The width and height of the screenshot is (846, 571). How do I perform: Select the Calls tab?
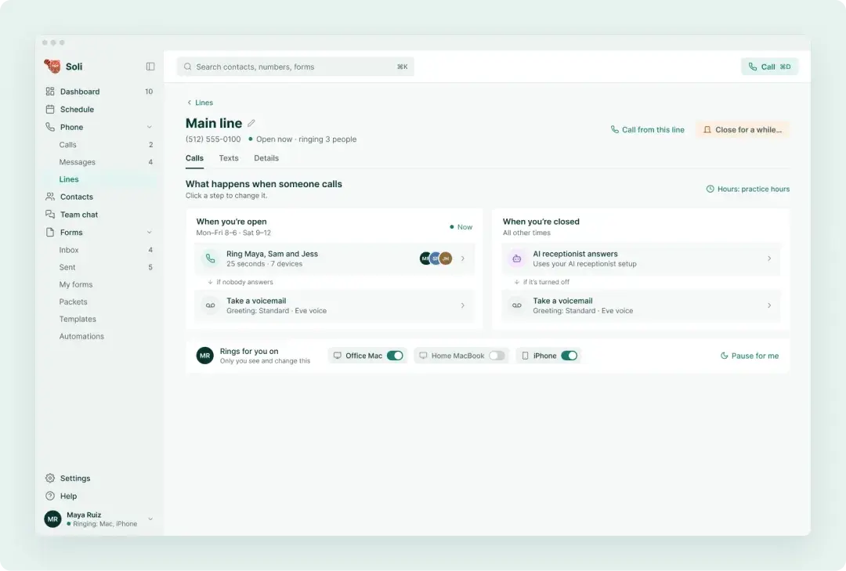click(x=195, y=158)
